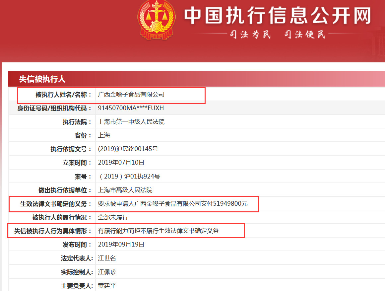Click actual controller name 江佩珍
The height and width of the screenshot is (291, 385).
107,272
